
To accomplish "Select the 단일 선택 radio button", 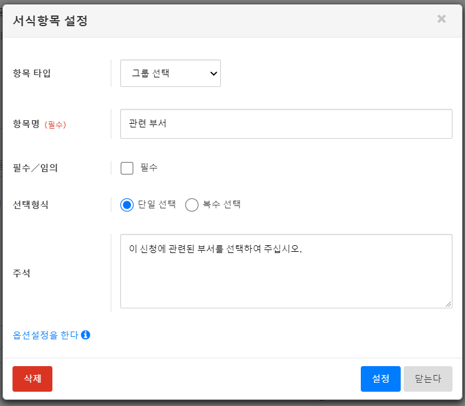I will 126,205.
